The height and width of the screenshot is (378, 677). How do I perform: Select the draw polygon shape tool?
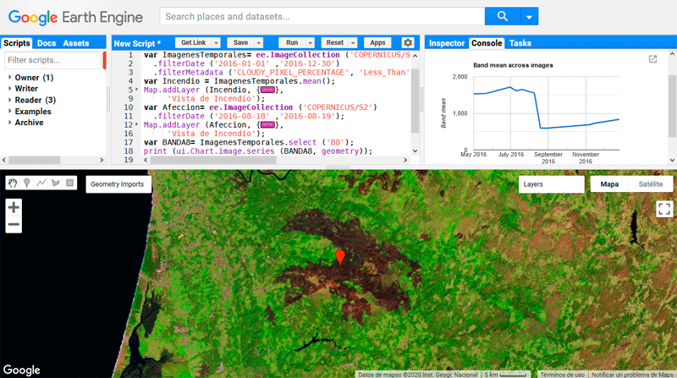[x=55, y=183]
